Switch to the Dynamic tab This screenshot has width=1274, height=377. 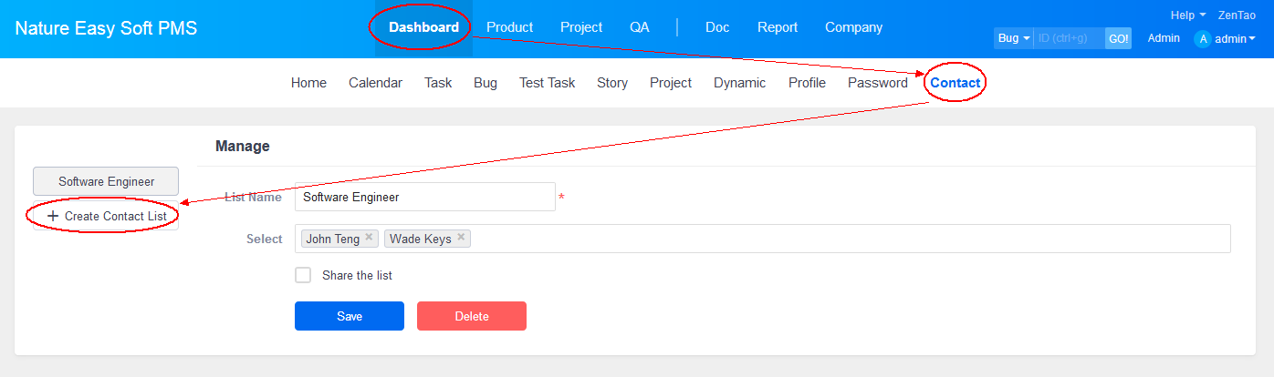(x=739, y=83)
